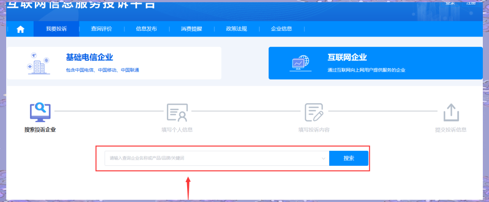Image resolution: width=489 pixels, height=202 pixels.
Task: Click the 提交投诉信息 upload icon
Action: pos(451,112)
